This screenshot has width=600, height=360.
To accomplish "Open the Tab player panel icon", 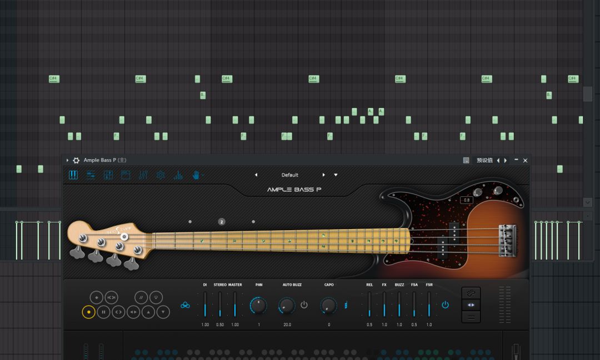I will [108, 175].
